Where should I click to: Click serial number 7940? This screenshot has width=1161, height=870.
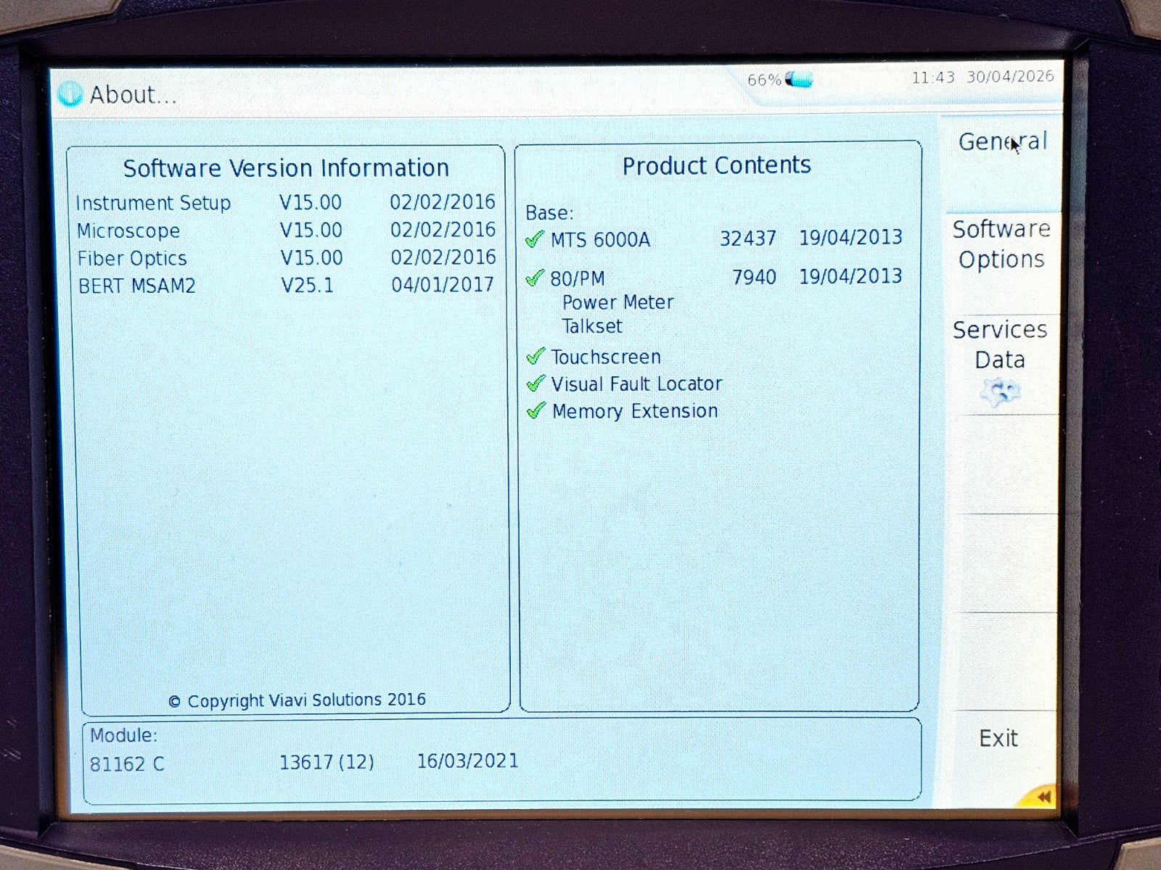click(755, 277)
